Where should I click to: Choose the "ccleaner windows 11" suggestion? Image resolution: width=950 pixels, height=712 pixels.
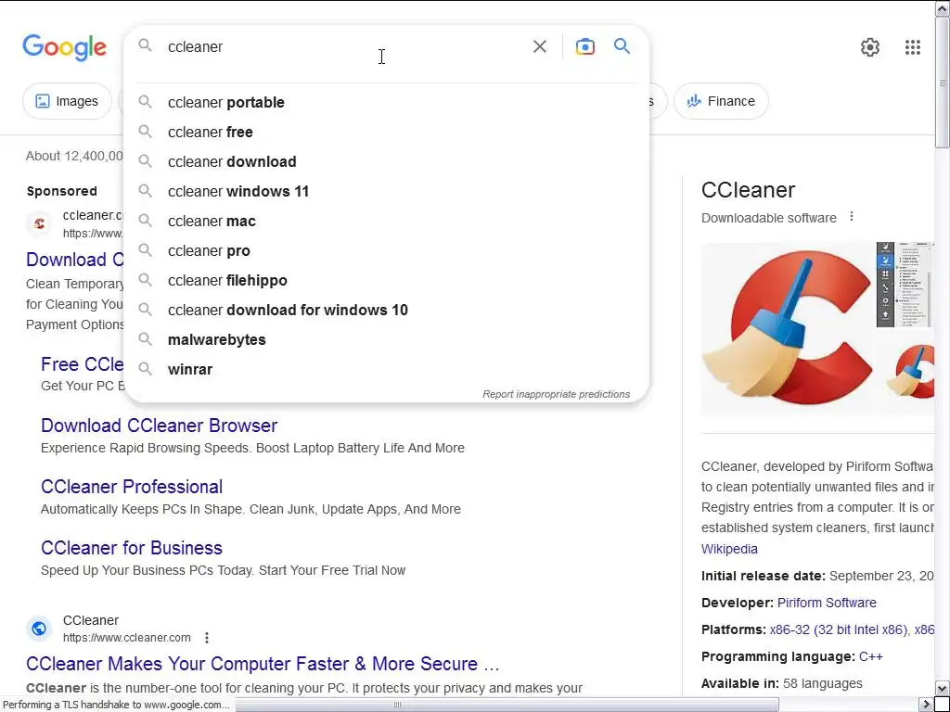tap(238, 191)
